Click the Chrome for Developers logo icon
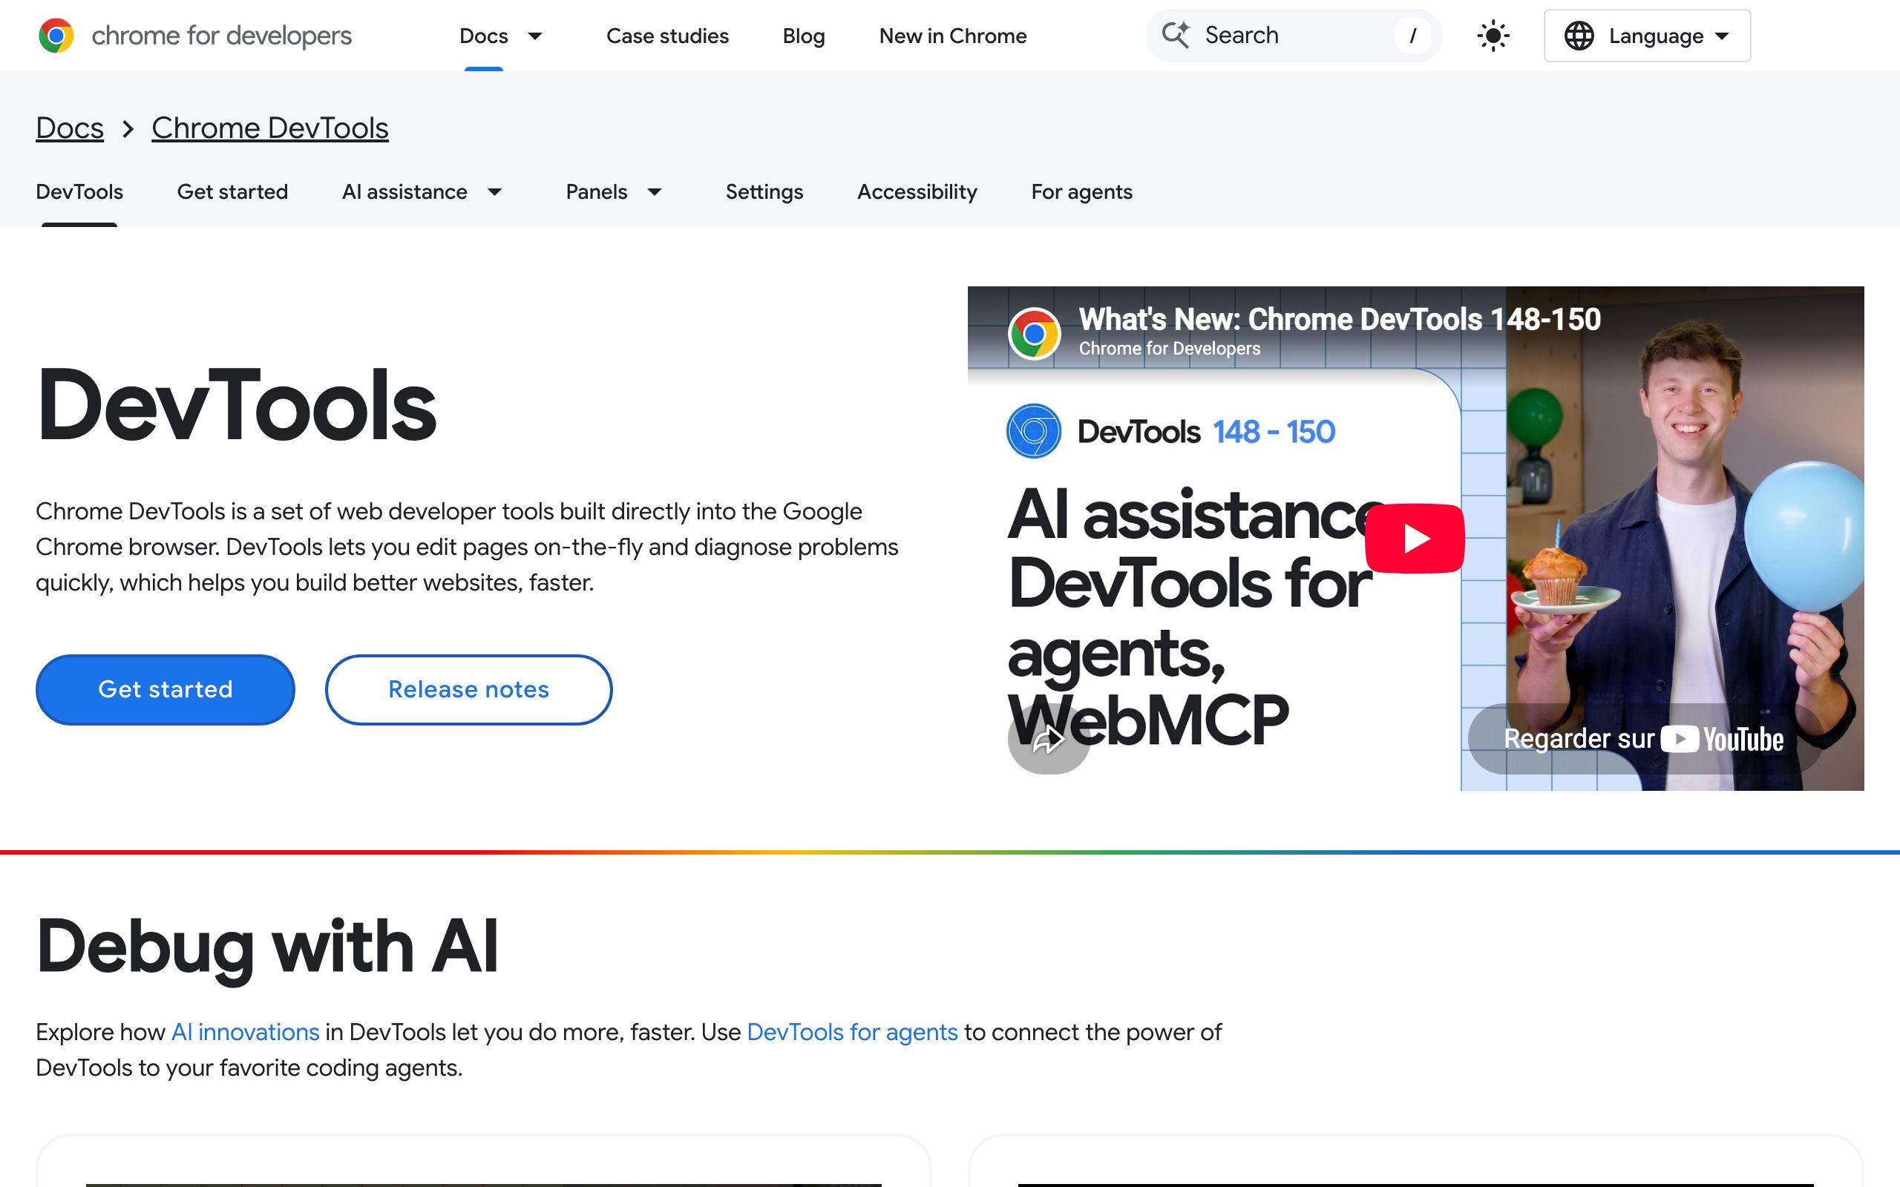Image resolution: width=1900 pixels, height=1187 pixels. [x=56, y=36]
